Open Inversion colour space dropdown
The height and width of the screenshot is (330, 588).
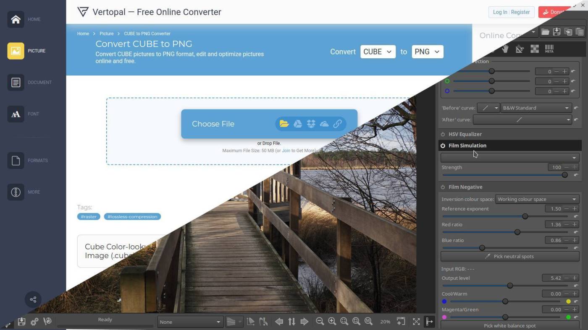tap(538, 199)
